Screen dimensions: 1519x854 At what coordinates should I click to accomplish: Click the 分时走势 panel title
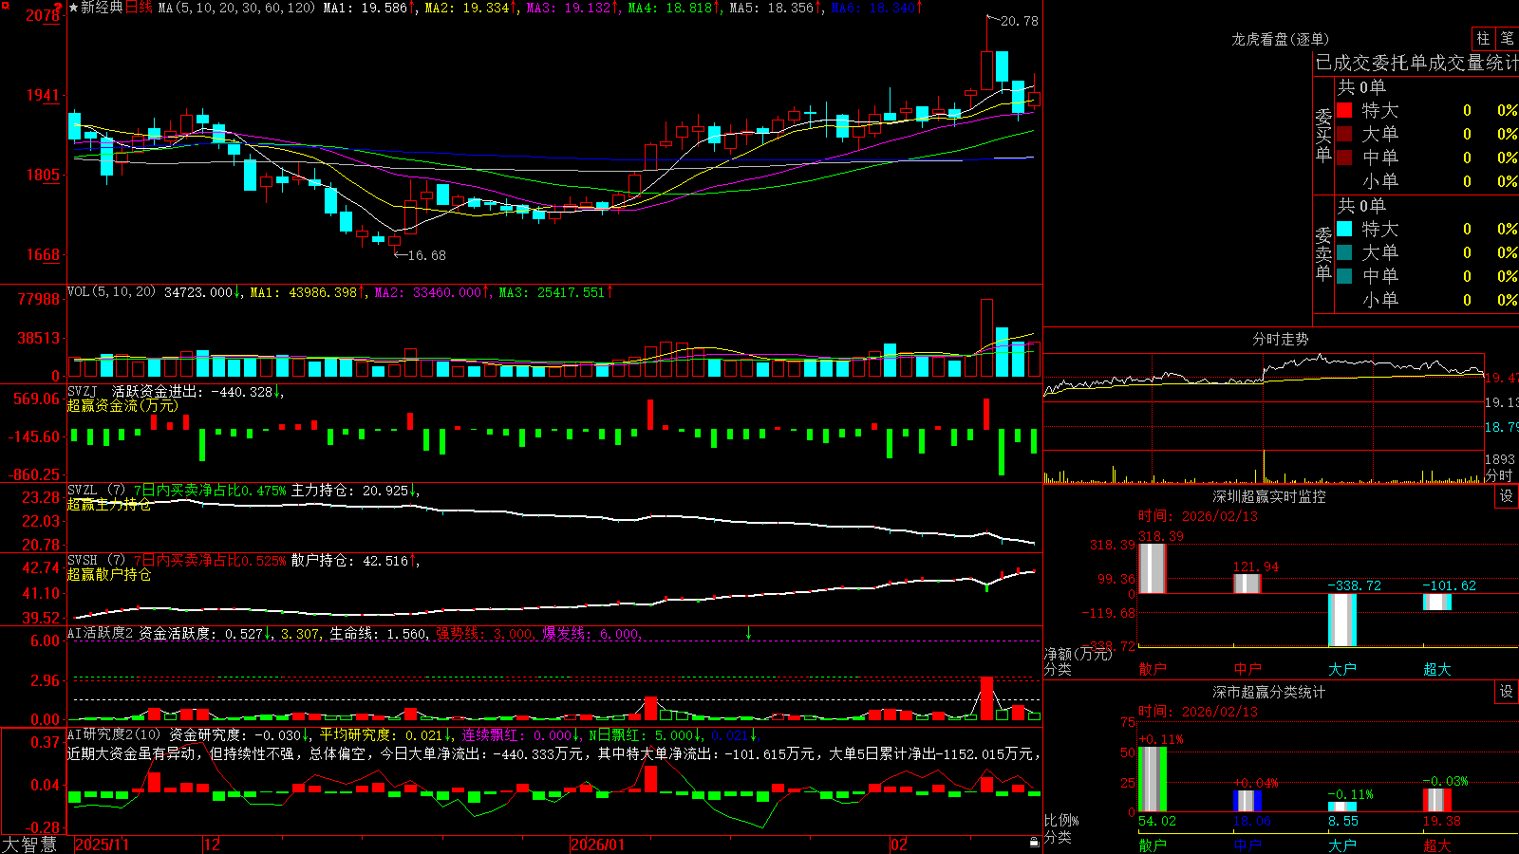1280,339
